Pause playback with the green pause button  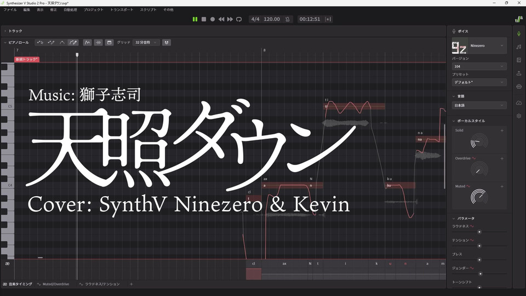(x=195, y=19)
